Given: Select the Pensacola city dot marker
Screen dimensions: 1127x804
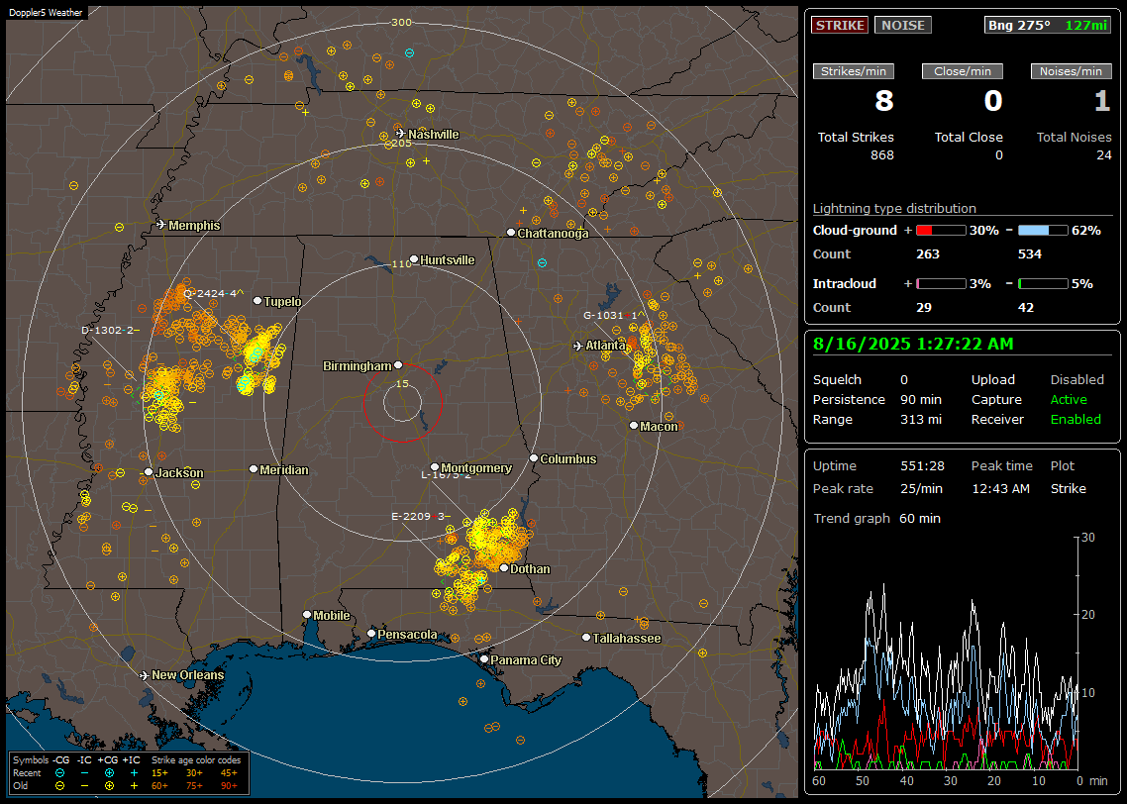Looking at the screenshot, I should click(x=371, y=634).
